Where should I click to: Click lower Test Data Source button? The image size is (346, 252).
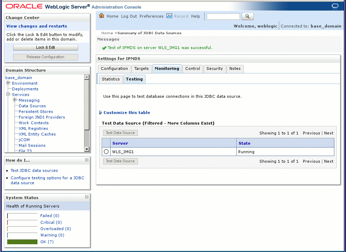[120, 161]
